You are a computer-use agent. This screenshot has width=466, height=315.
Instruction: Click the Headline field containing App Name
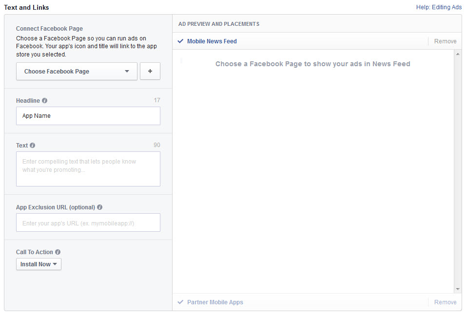pyautogui.click(x=88, y=116)
